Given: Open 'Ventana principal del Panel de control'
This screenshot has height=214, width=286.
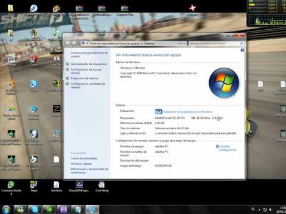Looking at the screenshot, I should click(x=89, y=55).
